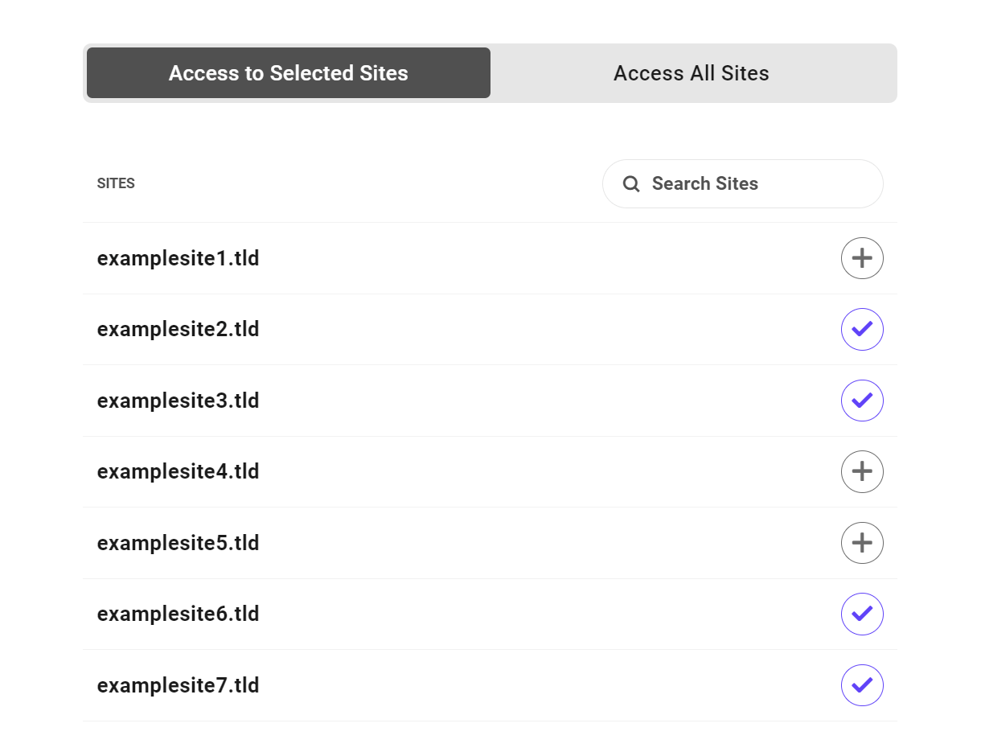Grant access to examplesite5.tld via plus icon

[x=862, y=543]
